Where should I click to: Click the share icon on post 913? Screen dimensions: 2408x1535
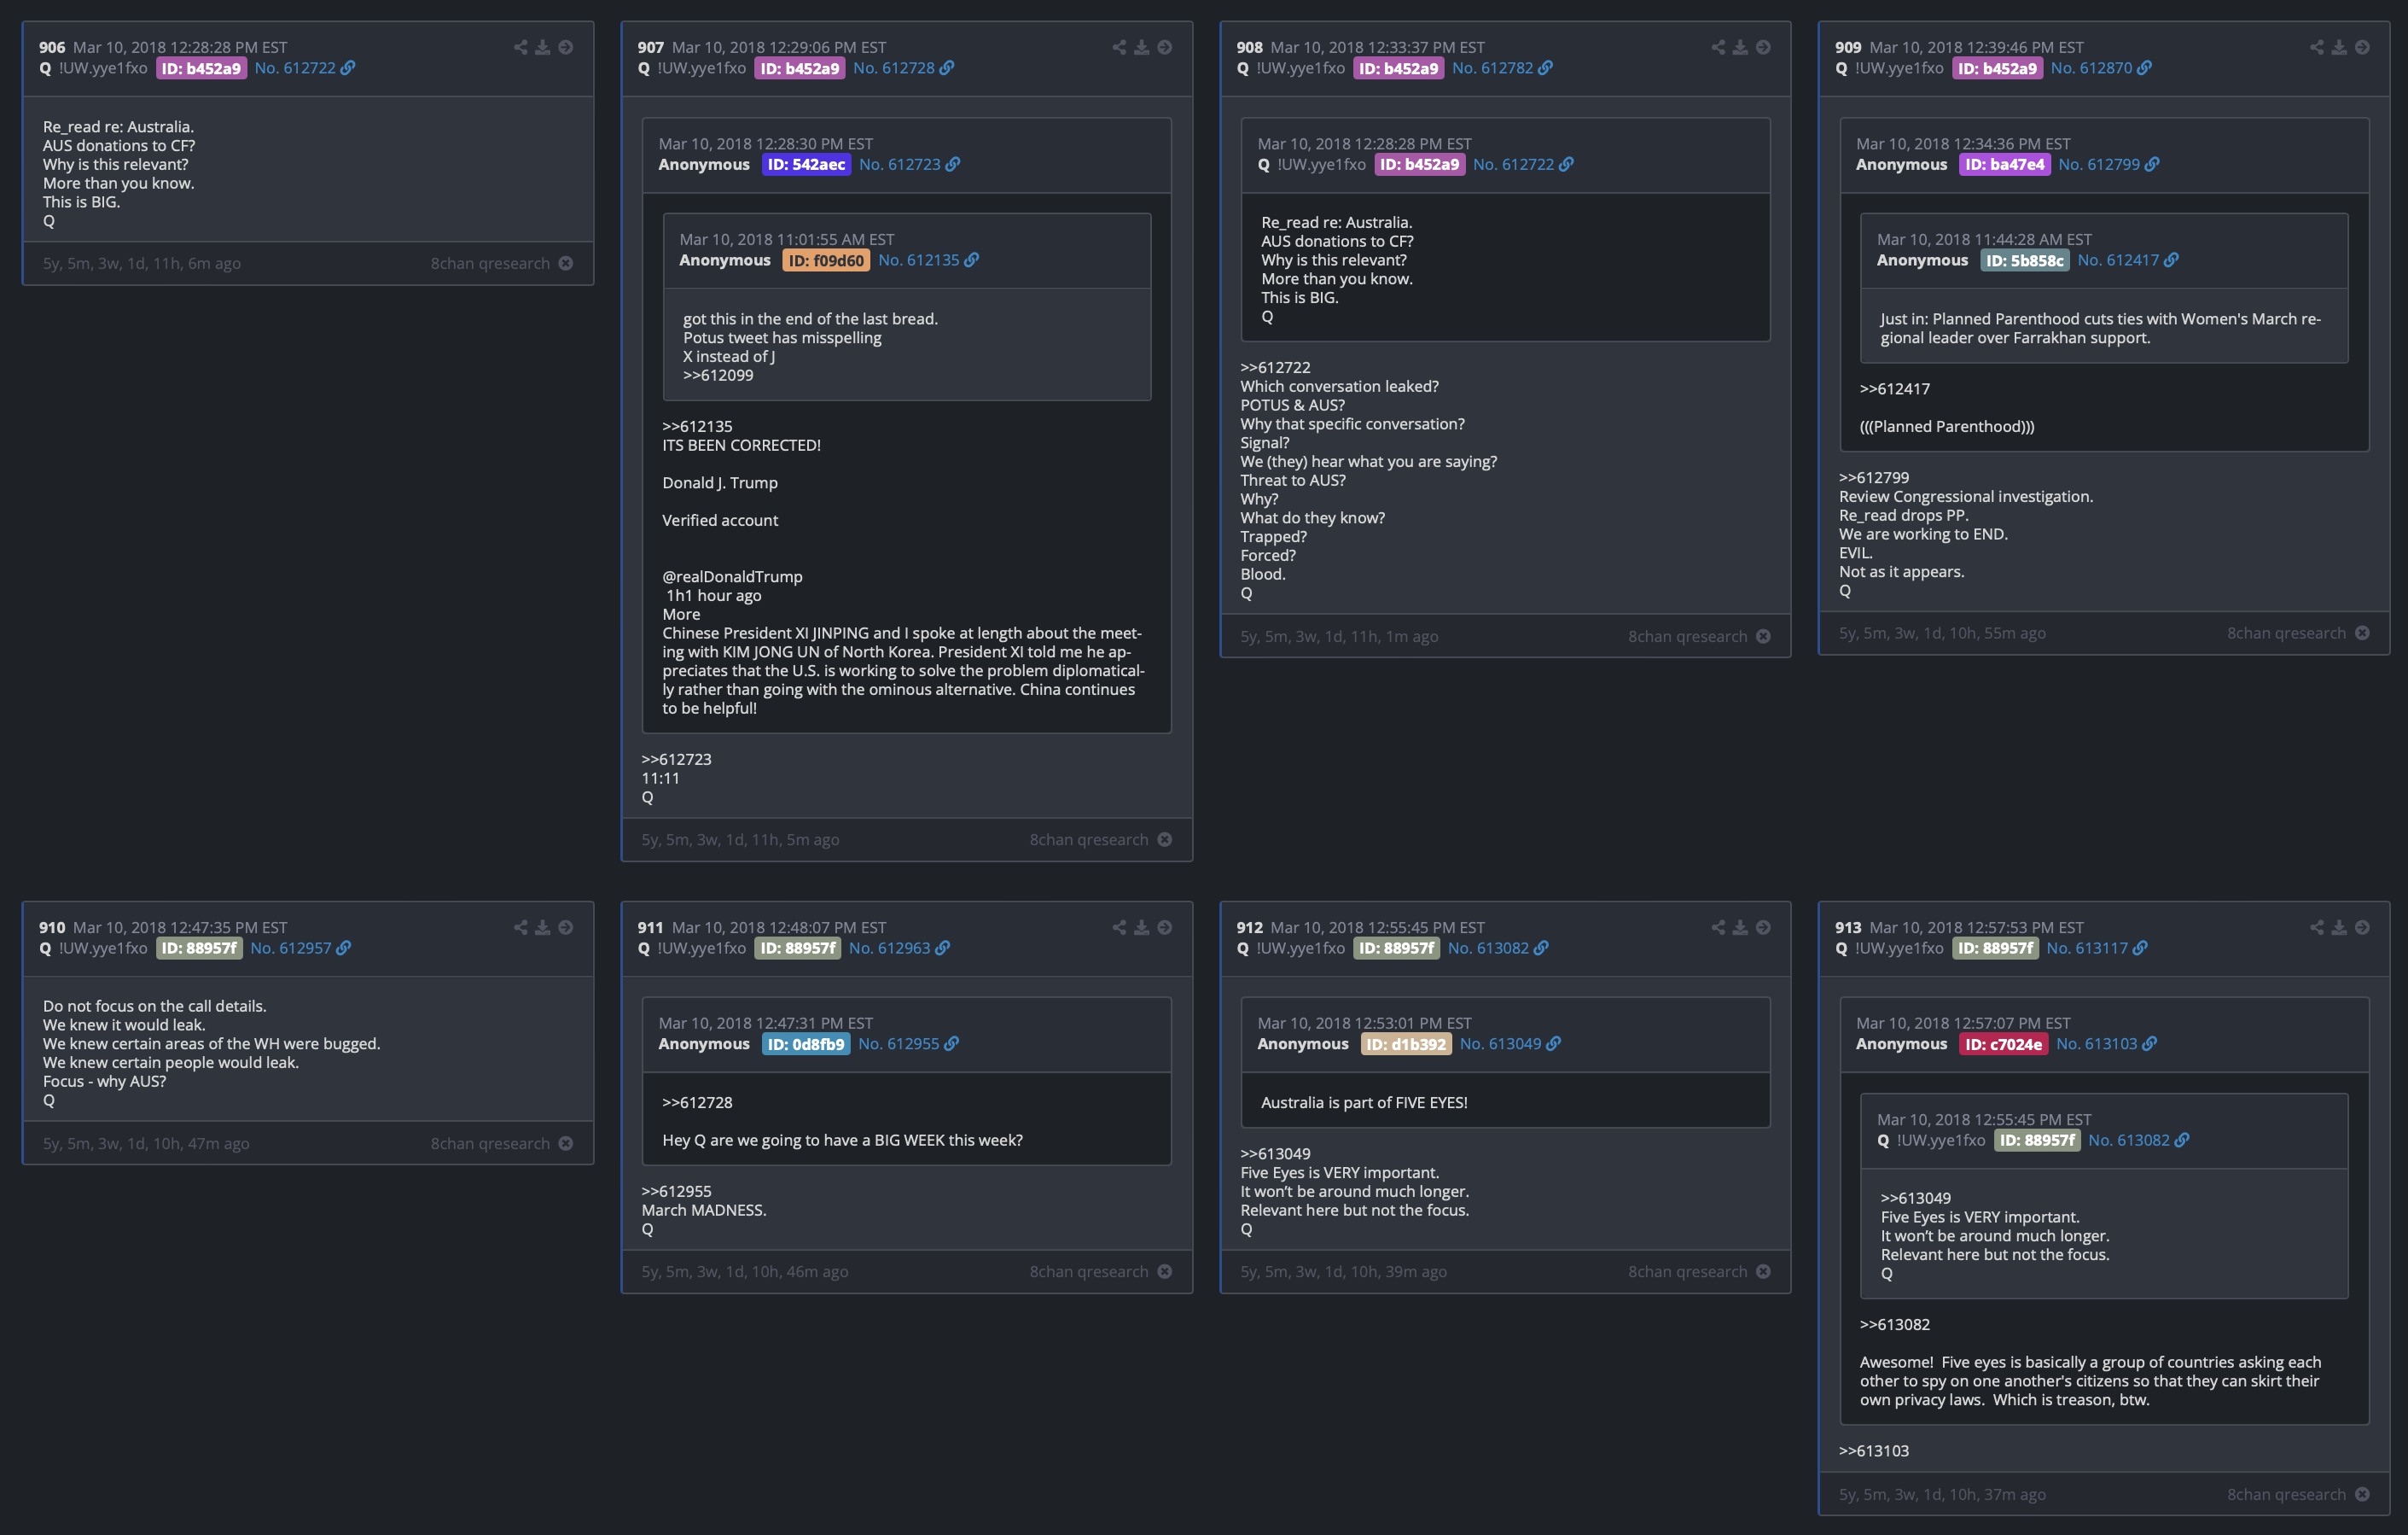click(x=2317, y=928)
